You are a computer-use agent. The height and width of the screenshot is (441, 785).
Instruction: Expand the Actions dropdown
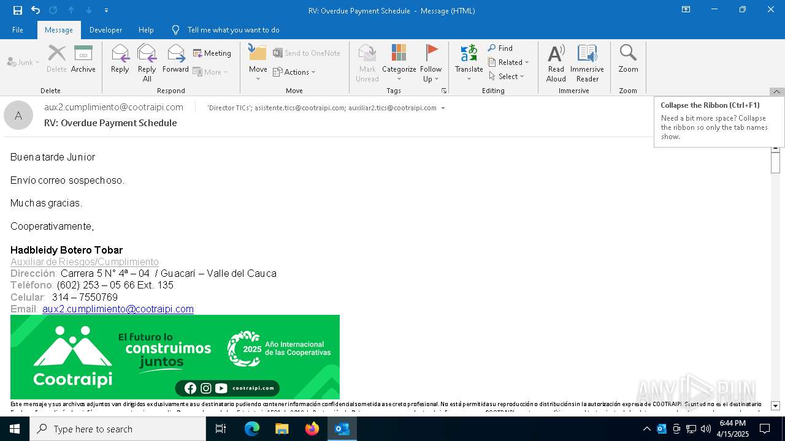point(294,72)
